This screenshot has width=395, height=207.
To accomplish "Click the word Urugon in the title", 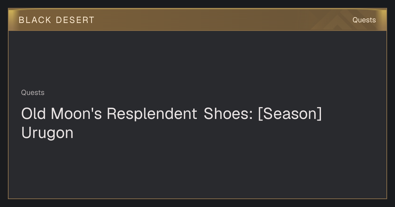I will [47, 133].
